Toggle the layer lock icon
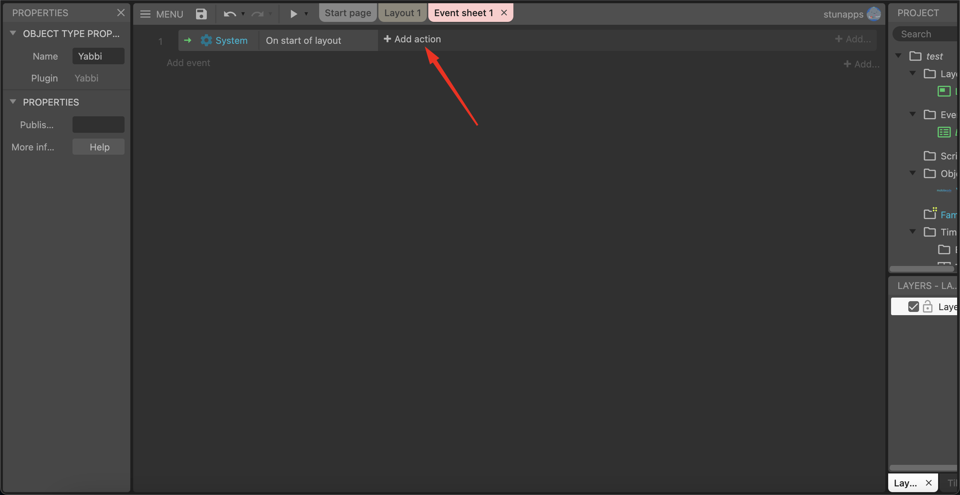The width and height of the screenshot is (960, 495). coord(928,307)
